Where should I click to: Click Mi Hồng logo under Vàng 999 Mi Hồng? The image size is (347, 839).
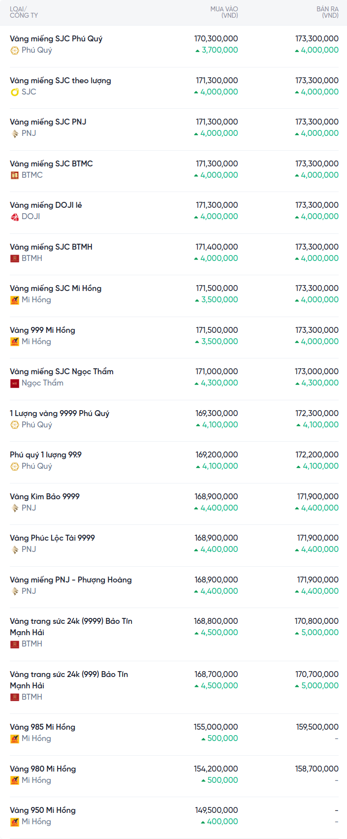15,342
